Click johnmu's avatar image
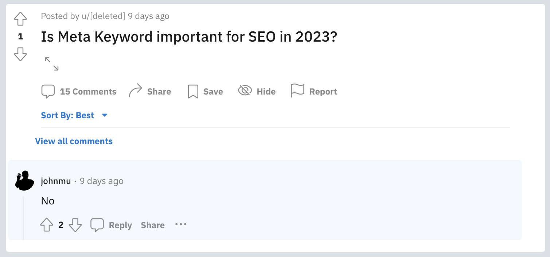Image resolution: width=550 pixels, height=257 pixels. tap(24, 180)
